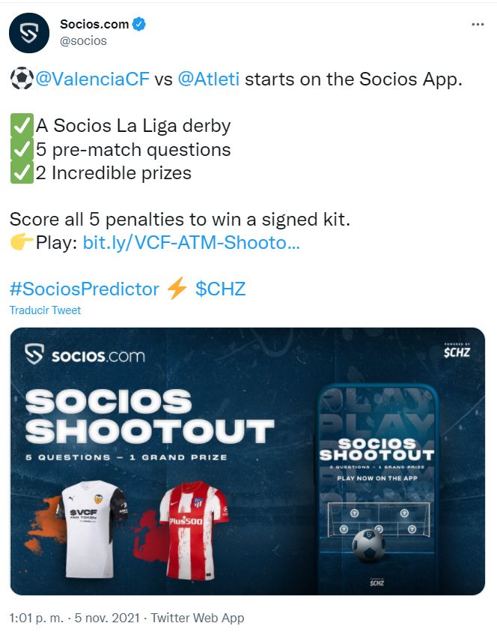Click the check mark beside pre-match questions
Image resolution: width=497 pixels, height=632 pixels.
point(22,149)
